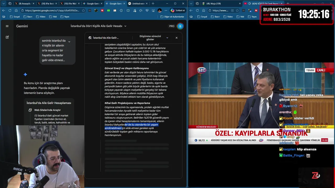Open Vdd bookmark folder in the SÖZCÜ TV browser window
The width and height of the screenshot is (335, 188).
240,17
